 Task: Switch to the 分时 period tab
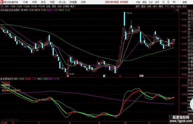tap(7, 6)
